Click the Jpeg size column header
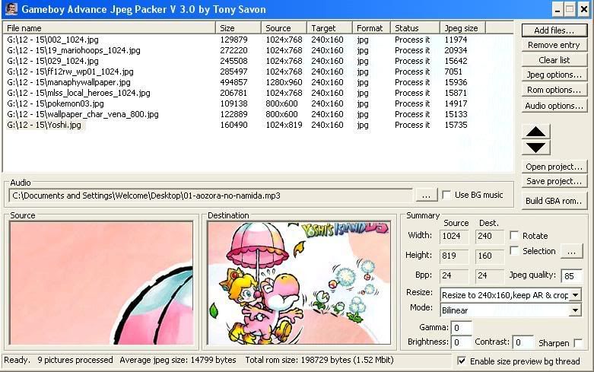This screenshot has height=372, width=594. coord(463,28)
